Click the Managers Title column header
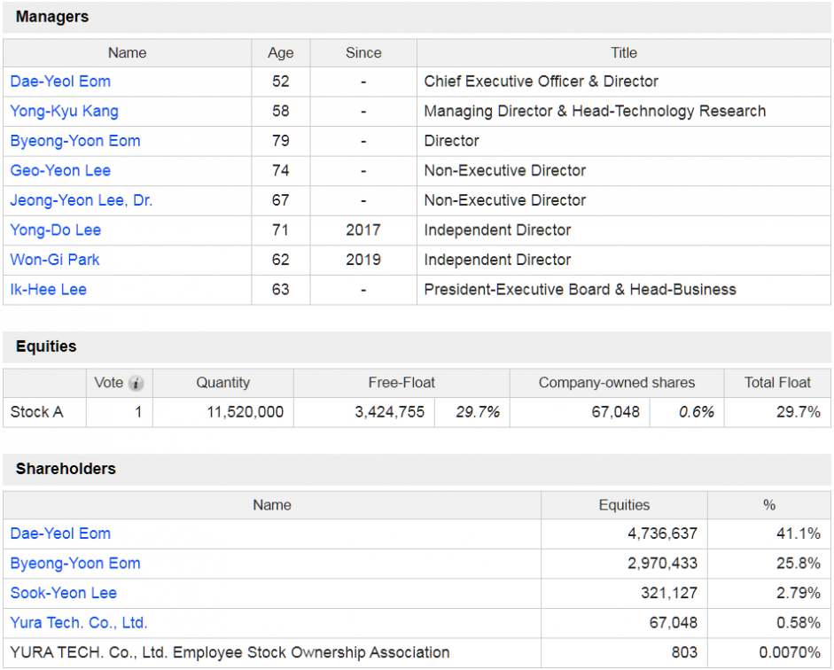The height and width of the screenshot is (670, 834). click(624, 52)
